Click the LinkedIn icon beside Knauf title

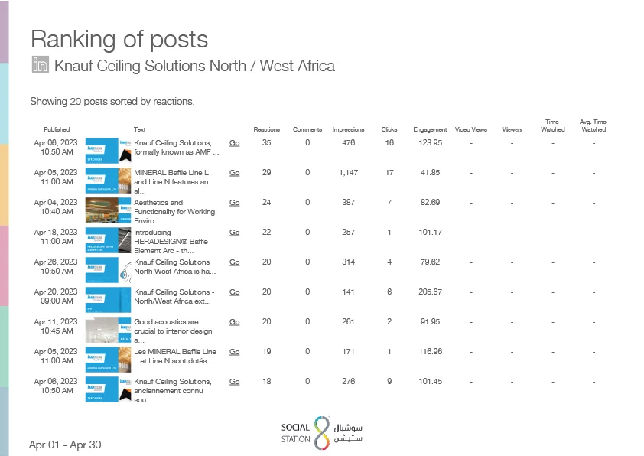click(41, 64)
